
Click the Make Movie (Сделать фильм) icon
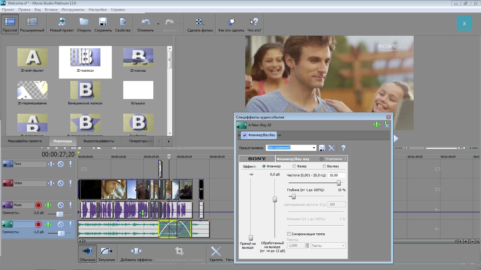pos(199,22)
